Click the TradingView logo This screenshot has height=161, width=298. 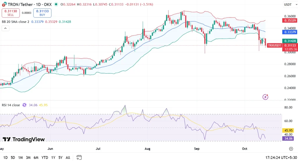[x=24, y=139]
